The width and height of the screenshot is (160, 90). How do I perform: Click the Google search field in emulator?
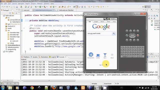[99, 33]
